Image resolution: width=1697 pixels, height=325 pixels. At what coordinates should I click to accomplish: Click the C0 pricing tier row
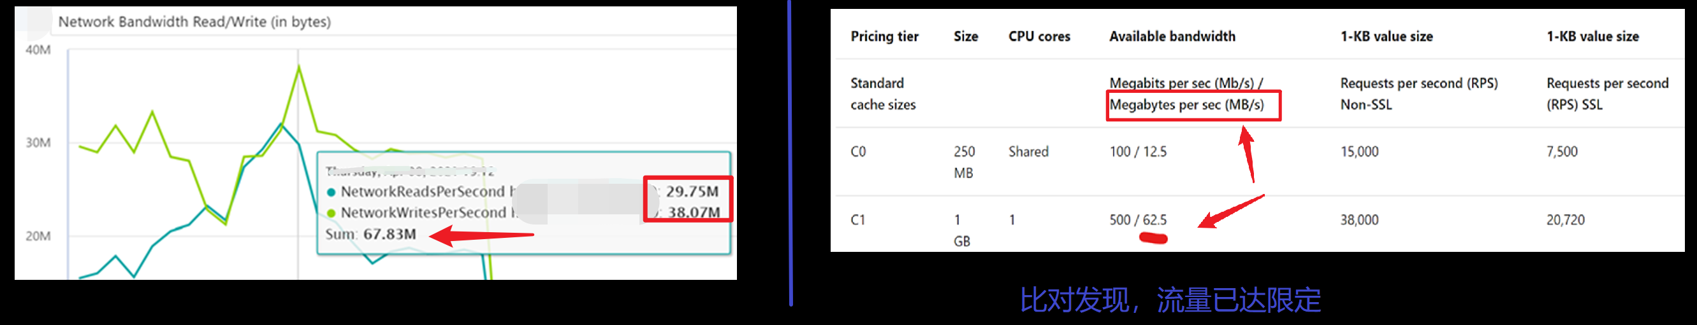click(857, 152)
